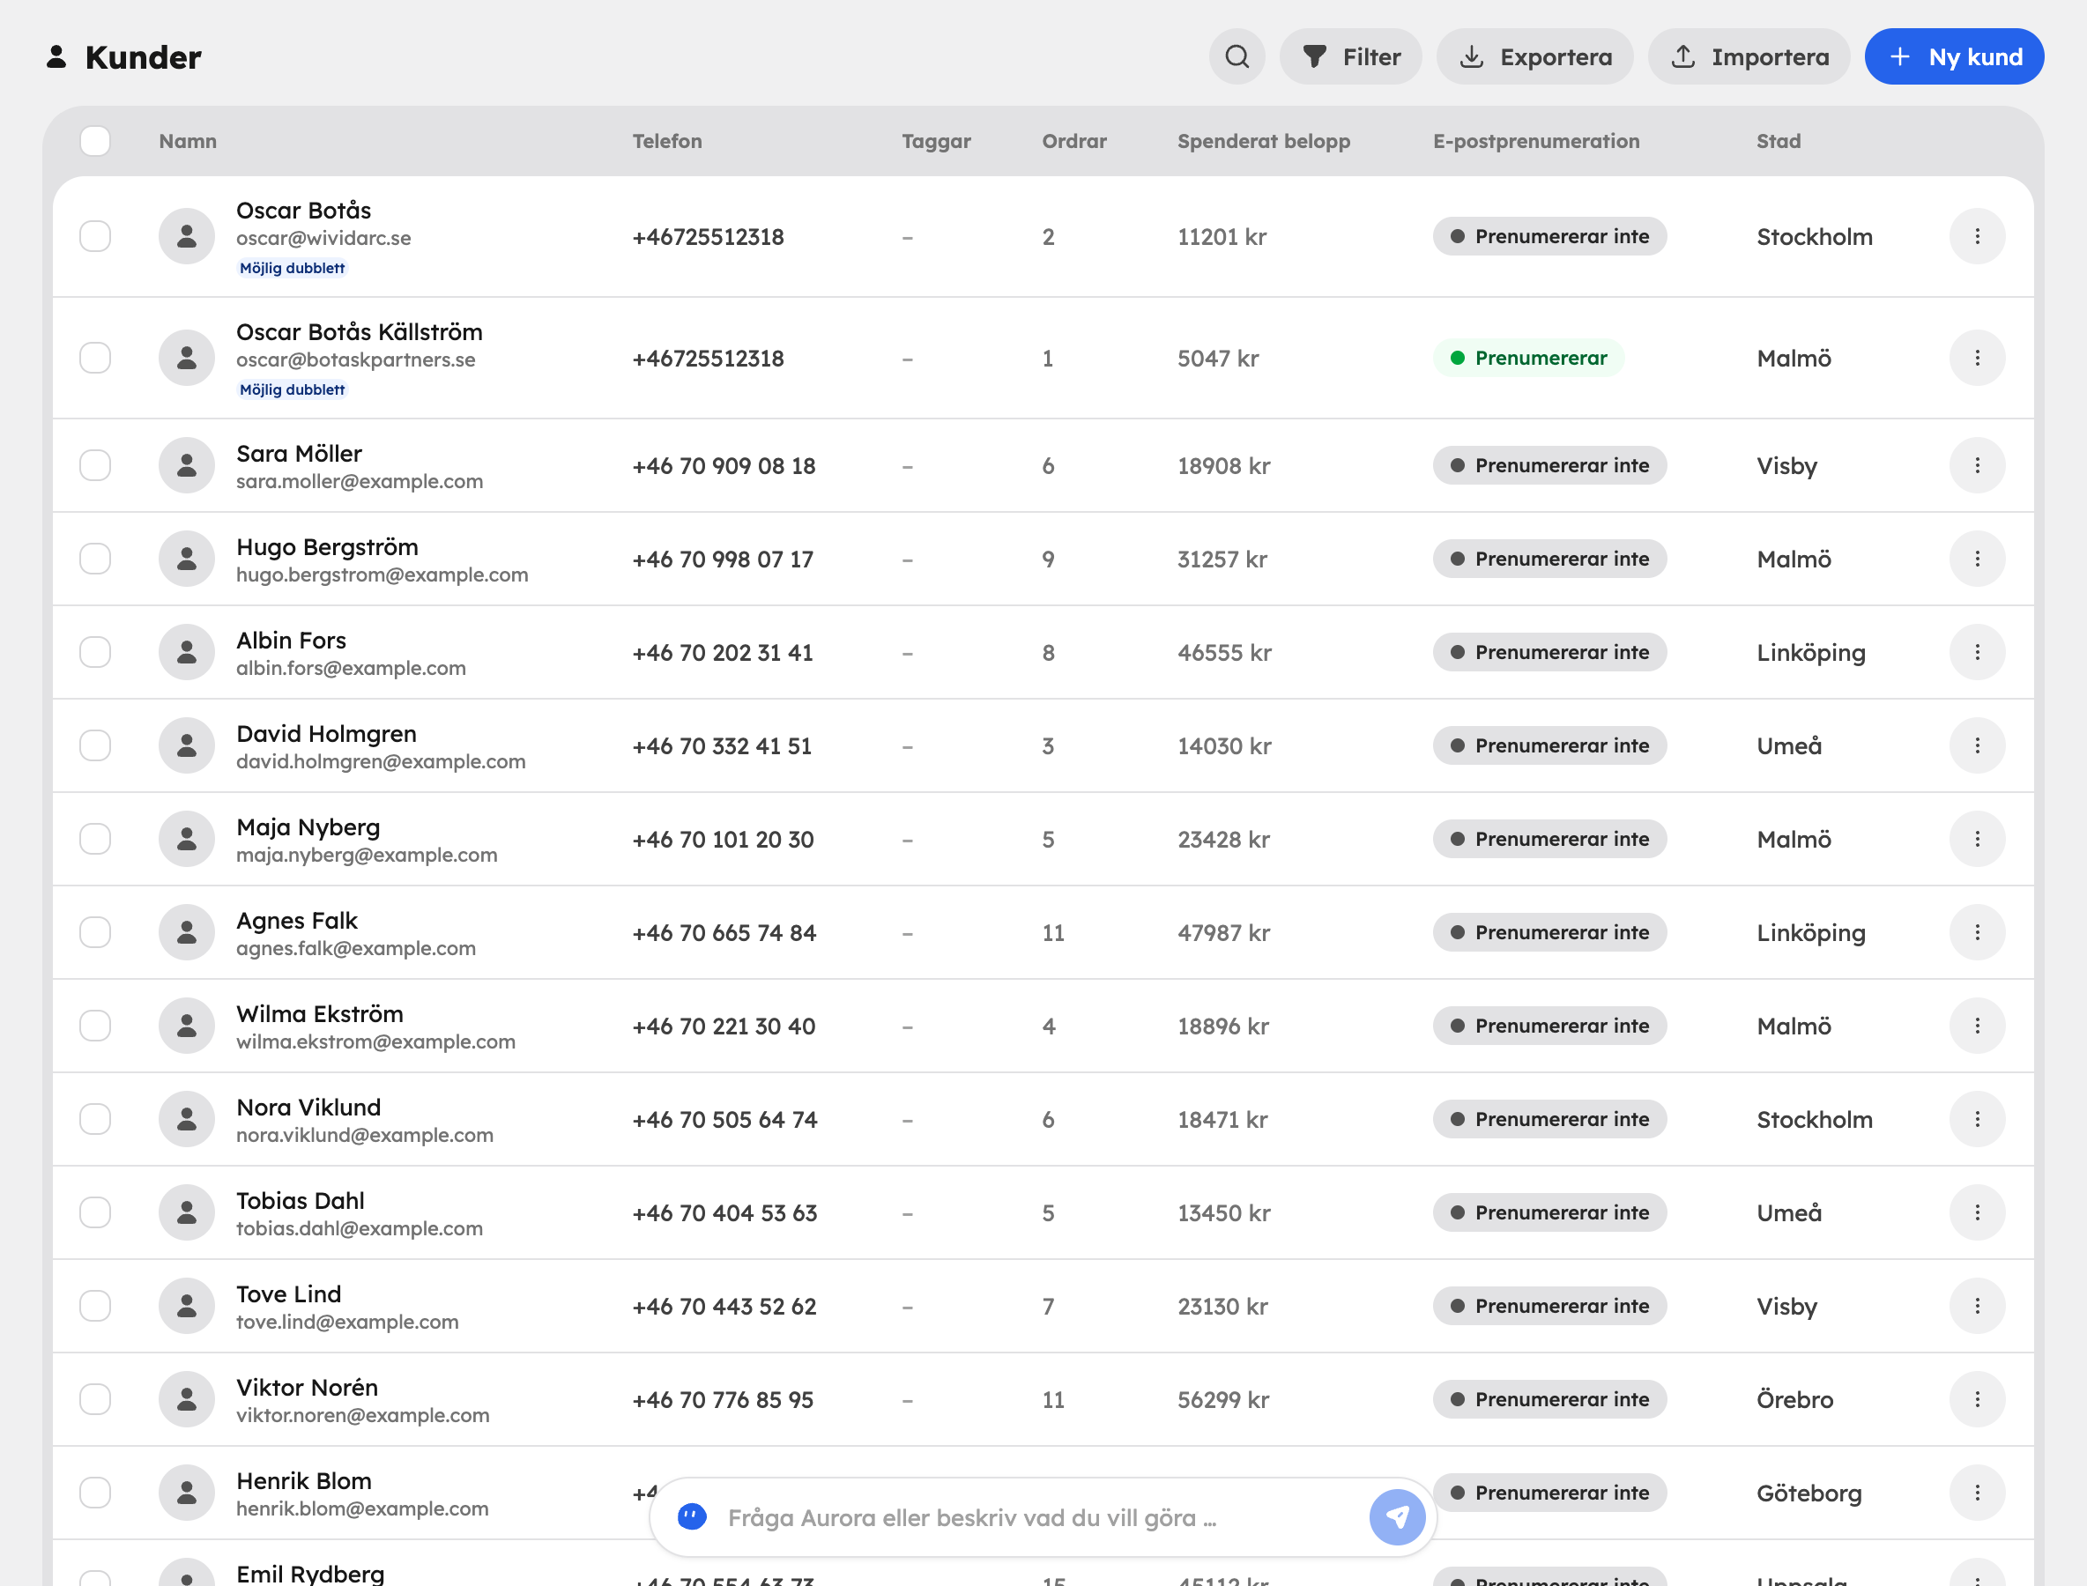2087x1586 pixels.
Task: Select the Tove Lind row checkbox
Action: (x=95, y=1306)
